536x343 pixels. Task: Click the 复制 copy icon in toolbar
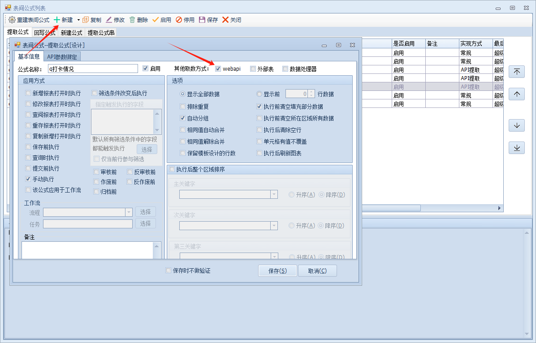coord(86,20)
